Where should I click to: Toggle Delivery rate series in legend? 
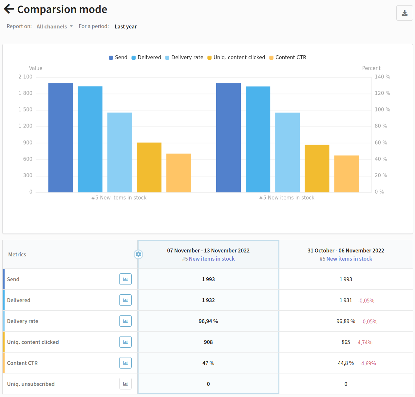184,58
